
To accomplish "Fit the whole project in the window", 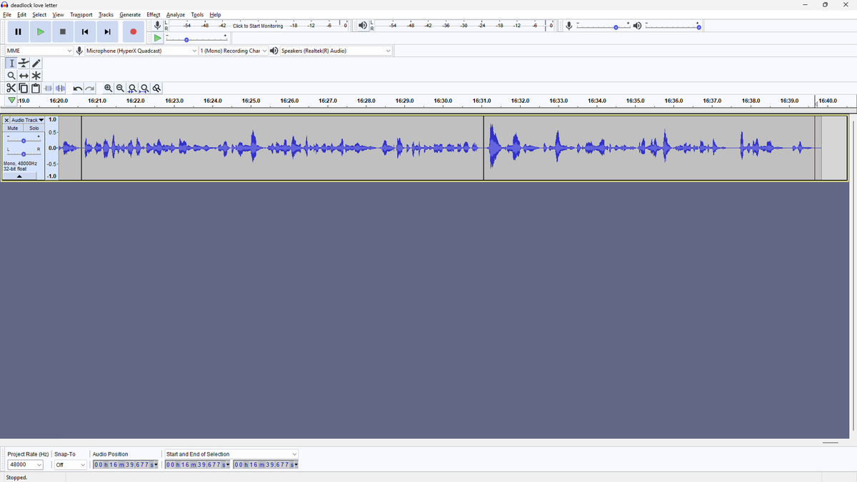I will 144,89.
